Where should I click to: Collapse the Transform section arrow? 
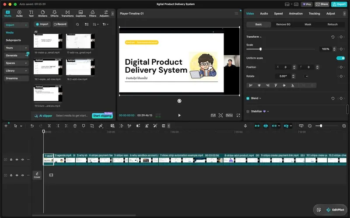click(x=261, y=37)
